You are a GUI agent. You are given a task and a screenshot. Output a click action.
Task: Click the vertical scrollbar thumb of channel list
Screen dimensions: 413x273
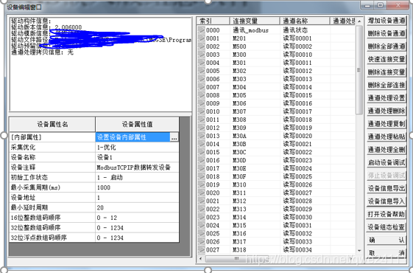[x=359, y=70]
